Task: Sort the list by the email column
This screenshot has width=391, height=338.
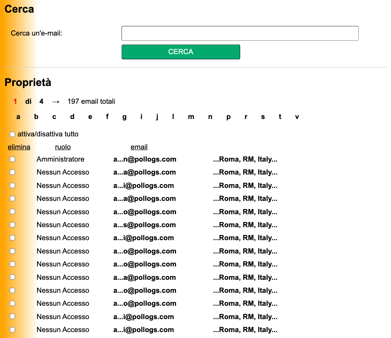Action: coord(139,147)
